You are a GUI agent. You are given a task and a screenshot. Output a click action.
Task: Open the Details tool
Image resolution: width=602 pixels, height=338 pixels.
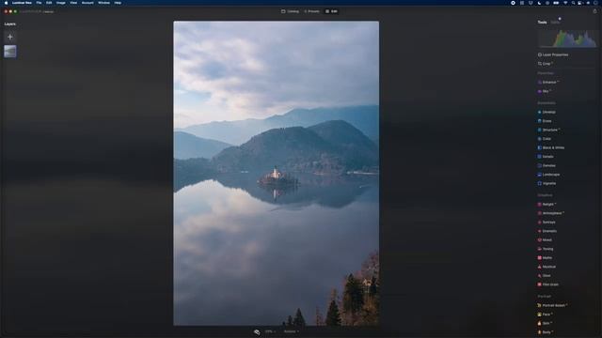546,157
